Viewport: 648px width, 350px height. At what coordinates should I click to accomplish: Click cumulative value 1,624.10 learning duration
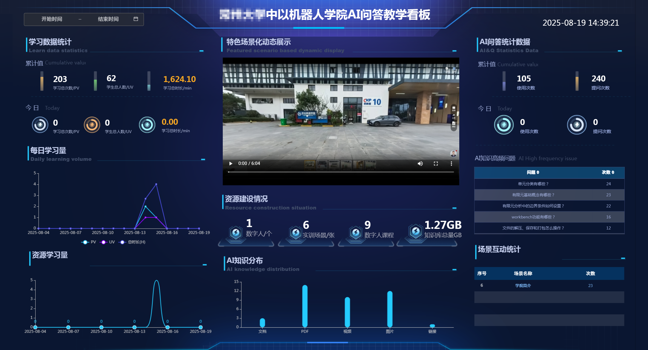tap(179, 79)
